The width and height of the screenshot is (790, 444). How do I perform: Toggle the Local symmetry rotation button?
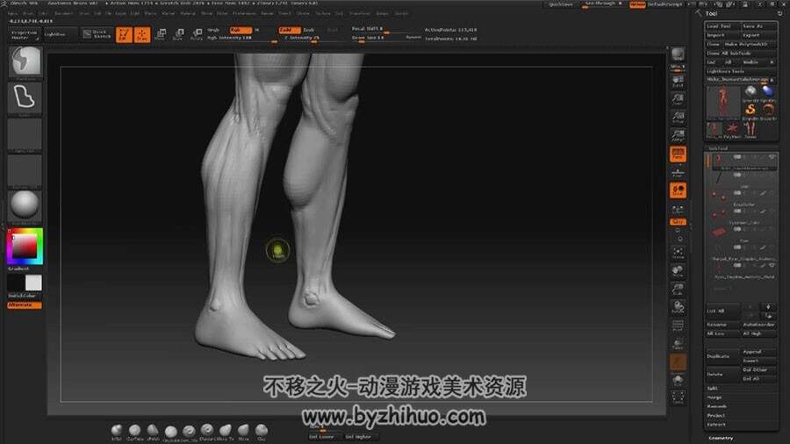[x=678, y=190]
